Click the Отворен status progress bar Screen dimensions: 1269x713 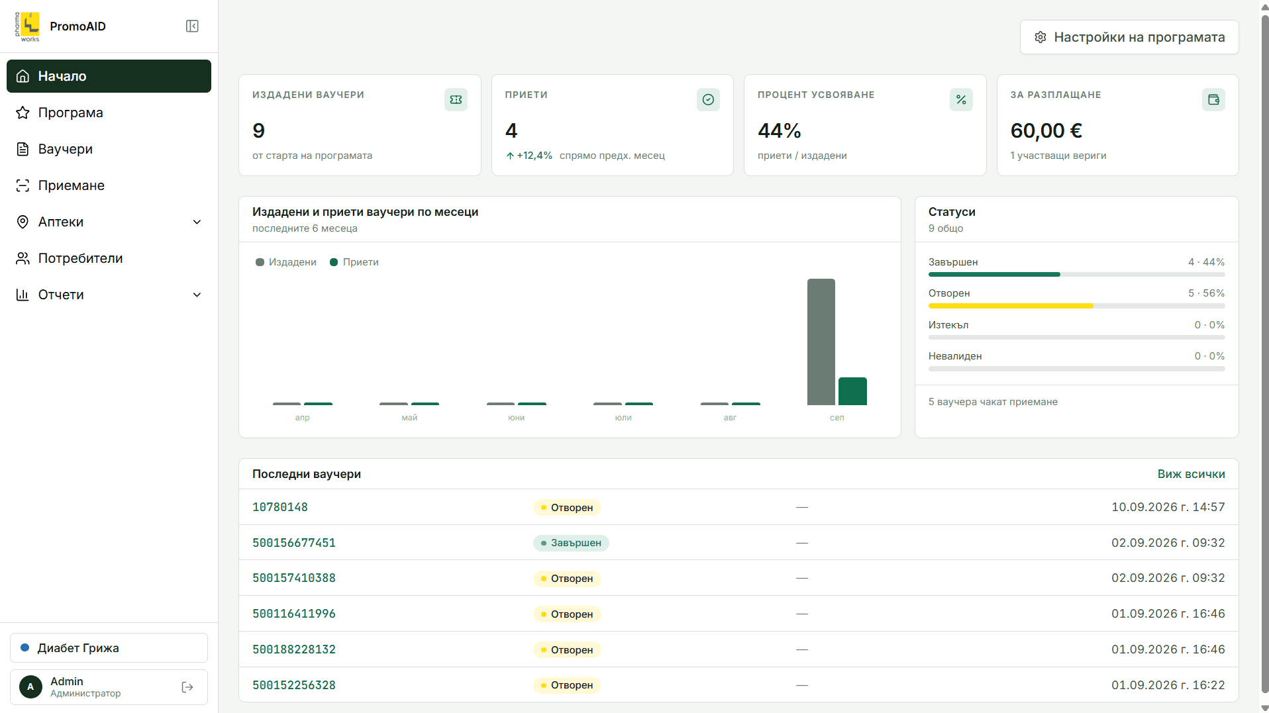[1076, 306]
